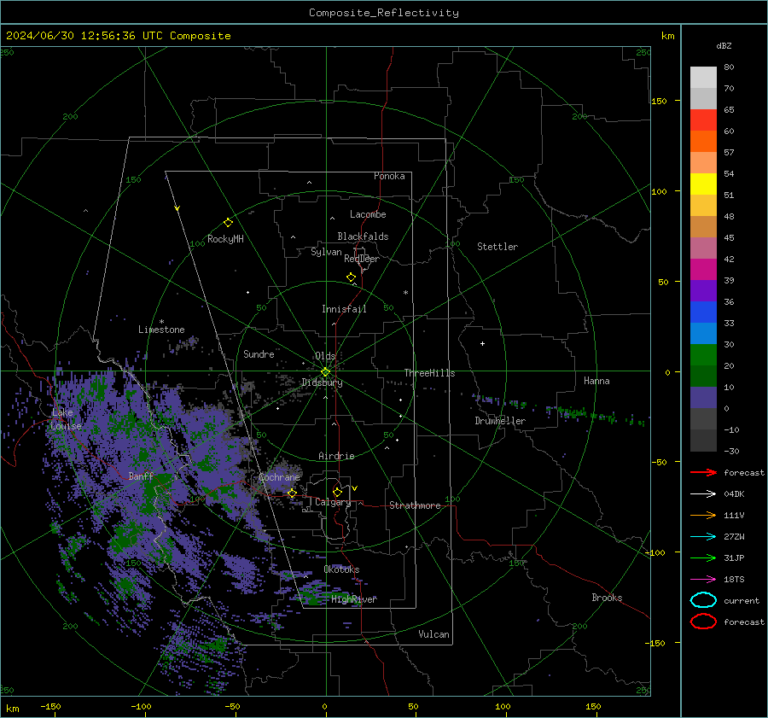Click the 'Drumheller' label

tap(500, 421)
